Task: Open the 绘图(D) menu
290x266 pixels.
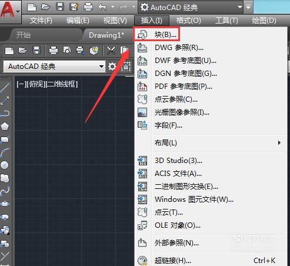Action: tap(264, 21)
